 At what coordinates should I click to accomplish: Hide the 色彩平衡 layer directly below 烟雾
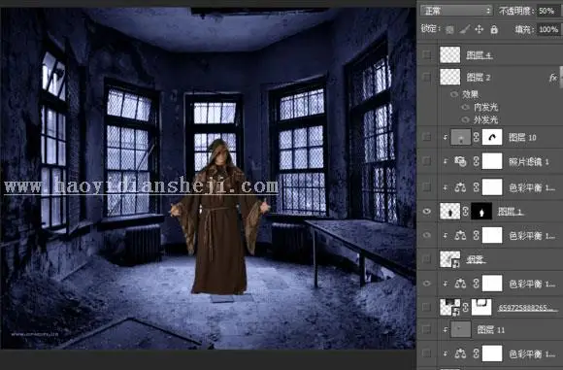(426, 284)
